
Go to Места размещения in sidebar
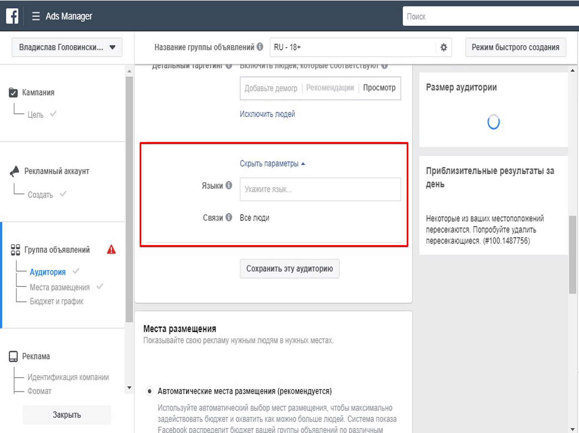[59, 287]
